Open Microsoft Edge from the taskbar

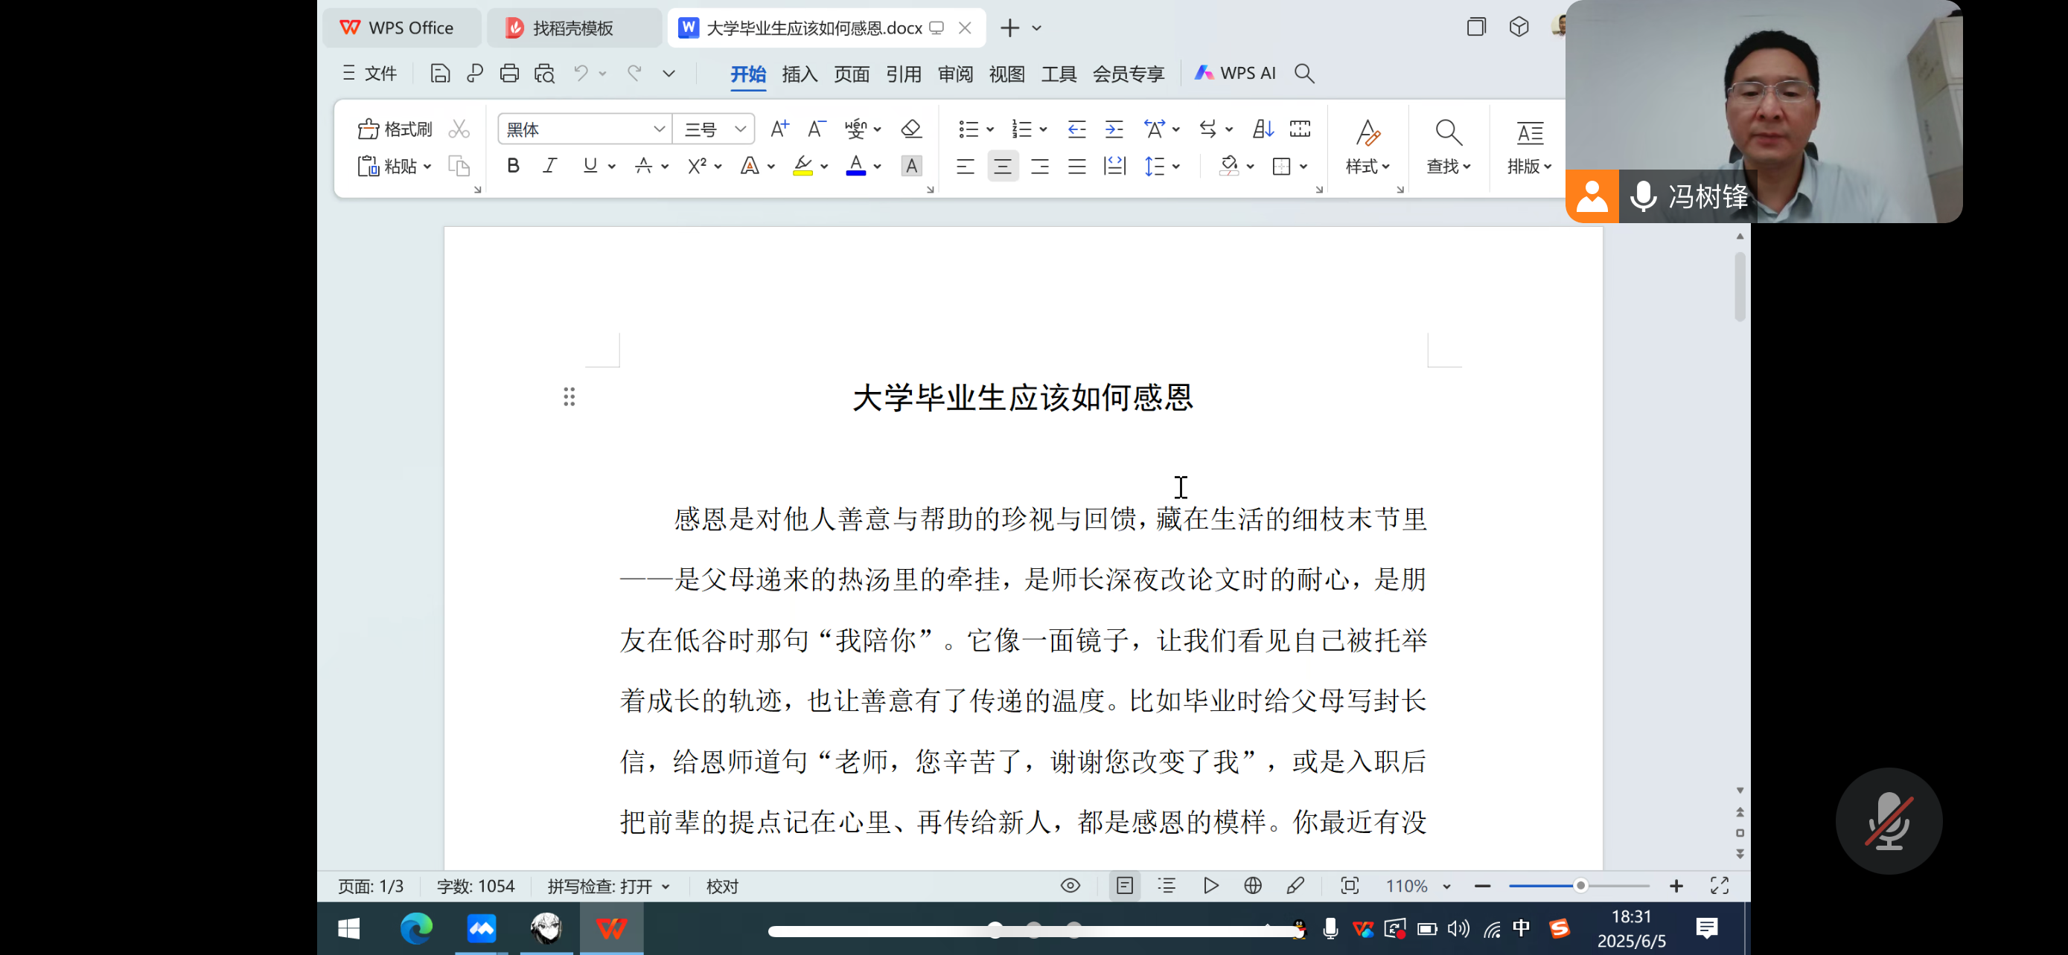[x=416, y=928]
